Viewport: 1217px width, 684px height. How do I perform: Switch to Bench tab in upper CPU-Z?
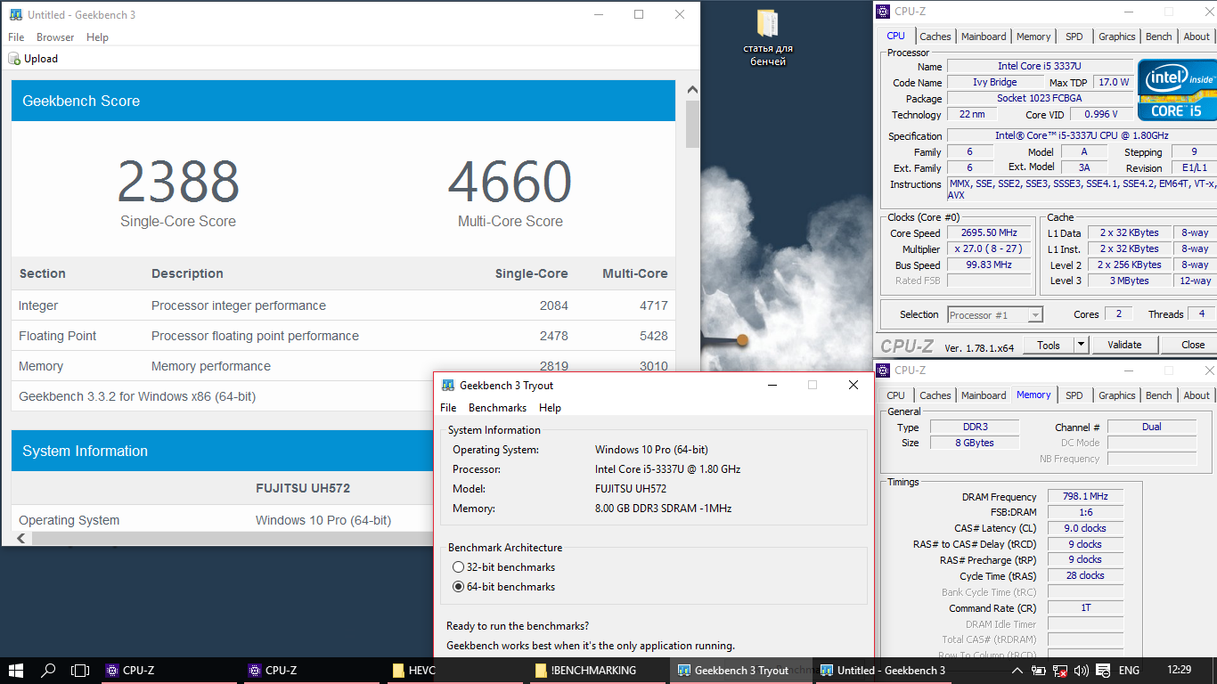point(1158,37)
